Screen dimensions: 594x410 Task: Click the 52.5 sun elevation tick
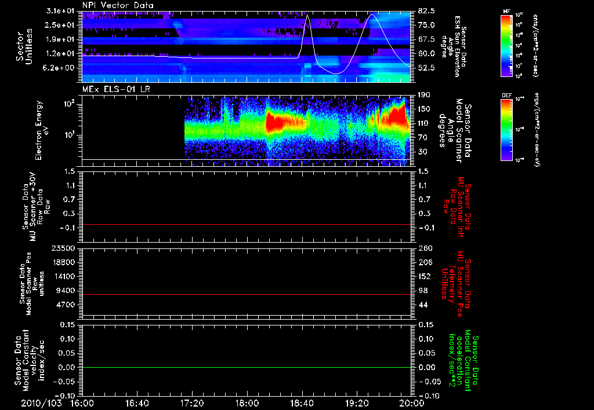tap(426, 68)
